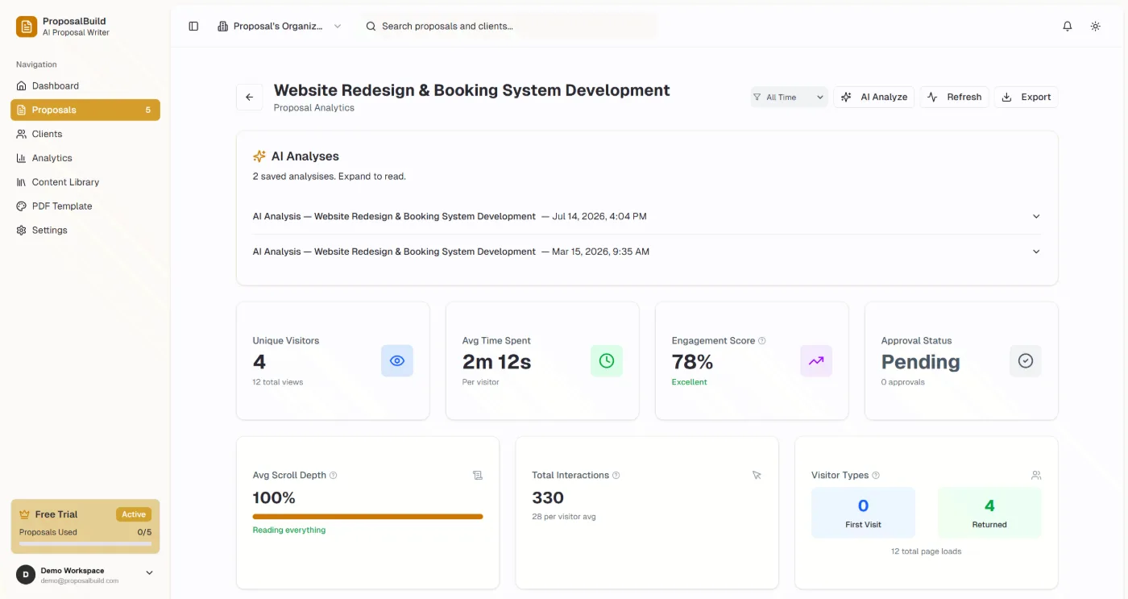The height and width of the screenshot is (599, 1128).
Task: Click the page title Website Redesign & Booking System Development
Action: pos(471,90)
